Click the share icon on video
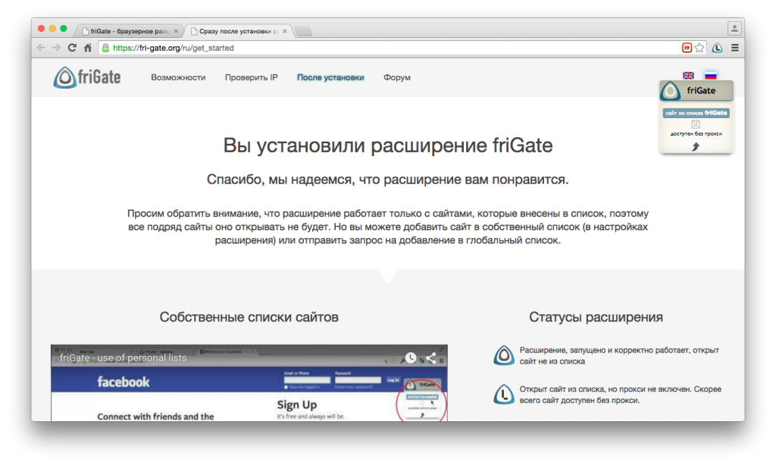The width and height of the screenshot is (776, 466). (x=431, y=358)
